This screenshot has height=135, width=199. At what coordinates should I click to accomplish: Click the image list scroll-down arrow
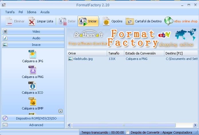[60, 111]
